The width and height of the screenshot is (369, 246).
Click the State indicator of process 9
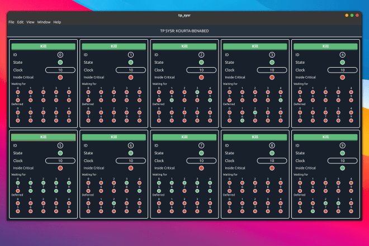tap(343, 153)
